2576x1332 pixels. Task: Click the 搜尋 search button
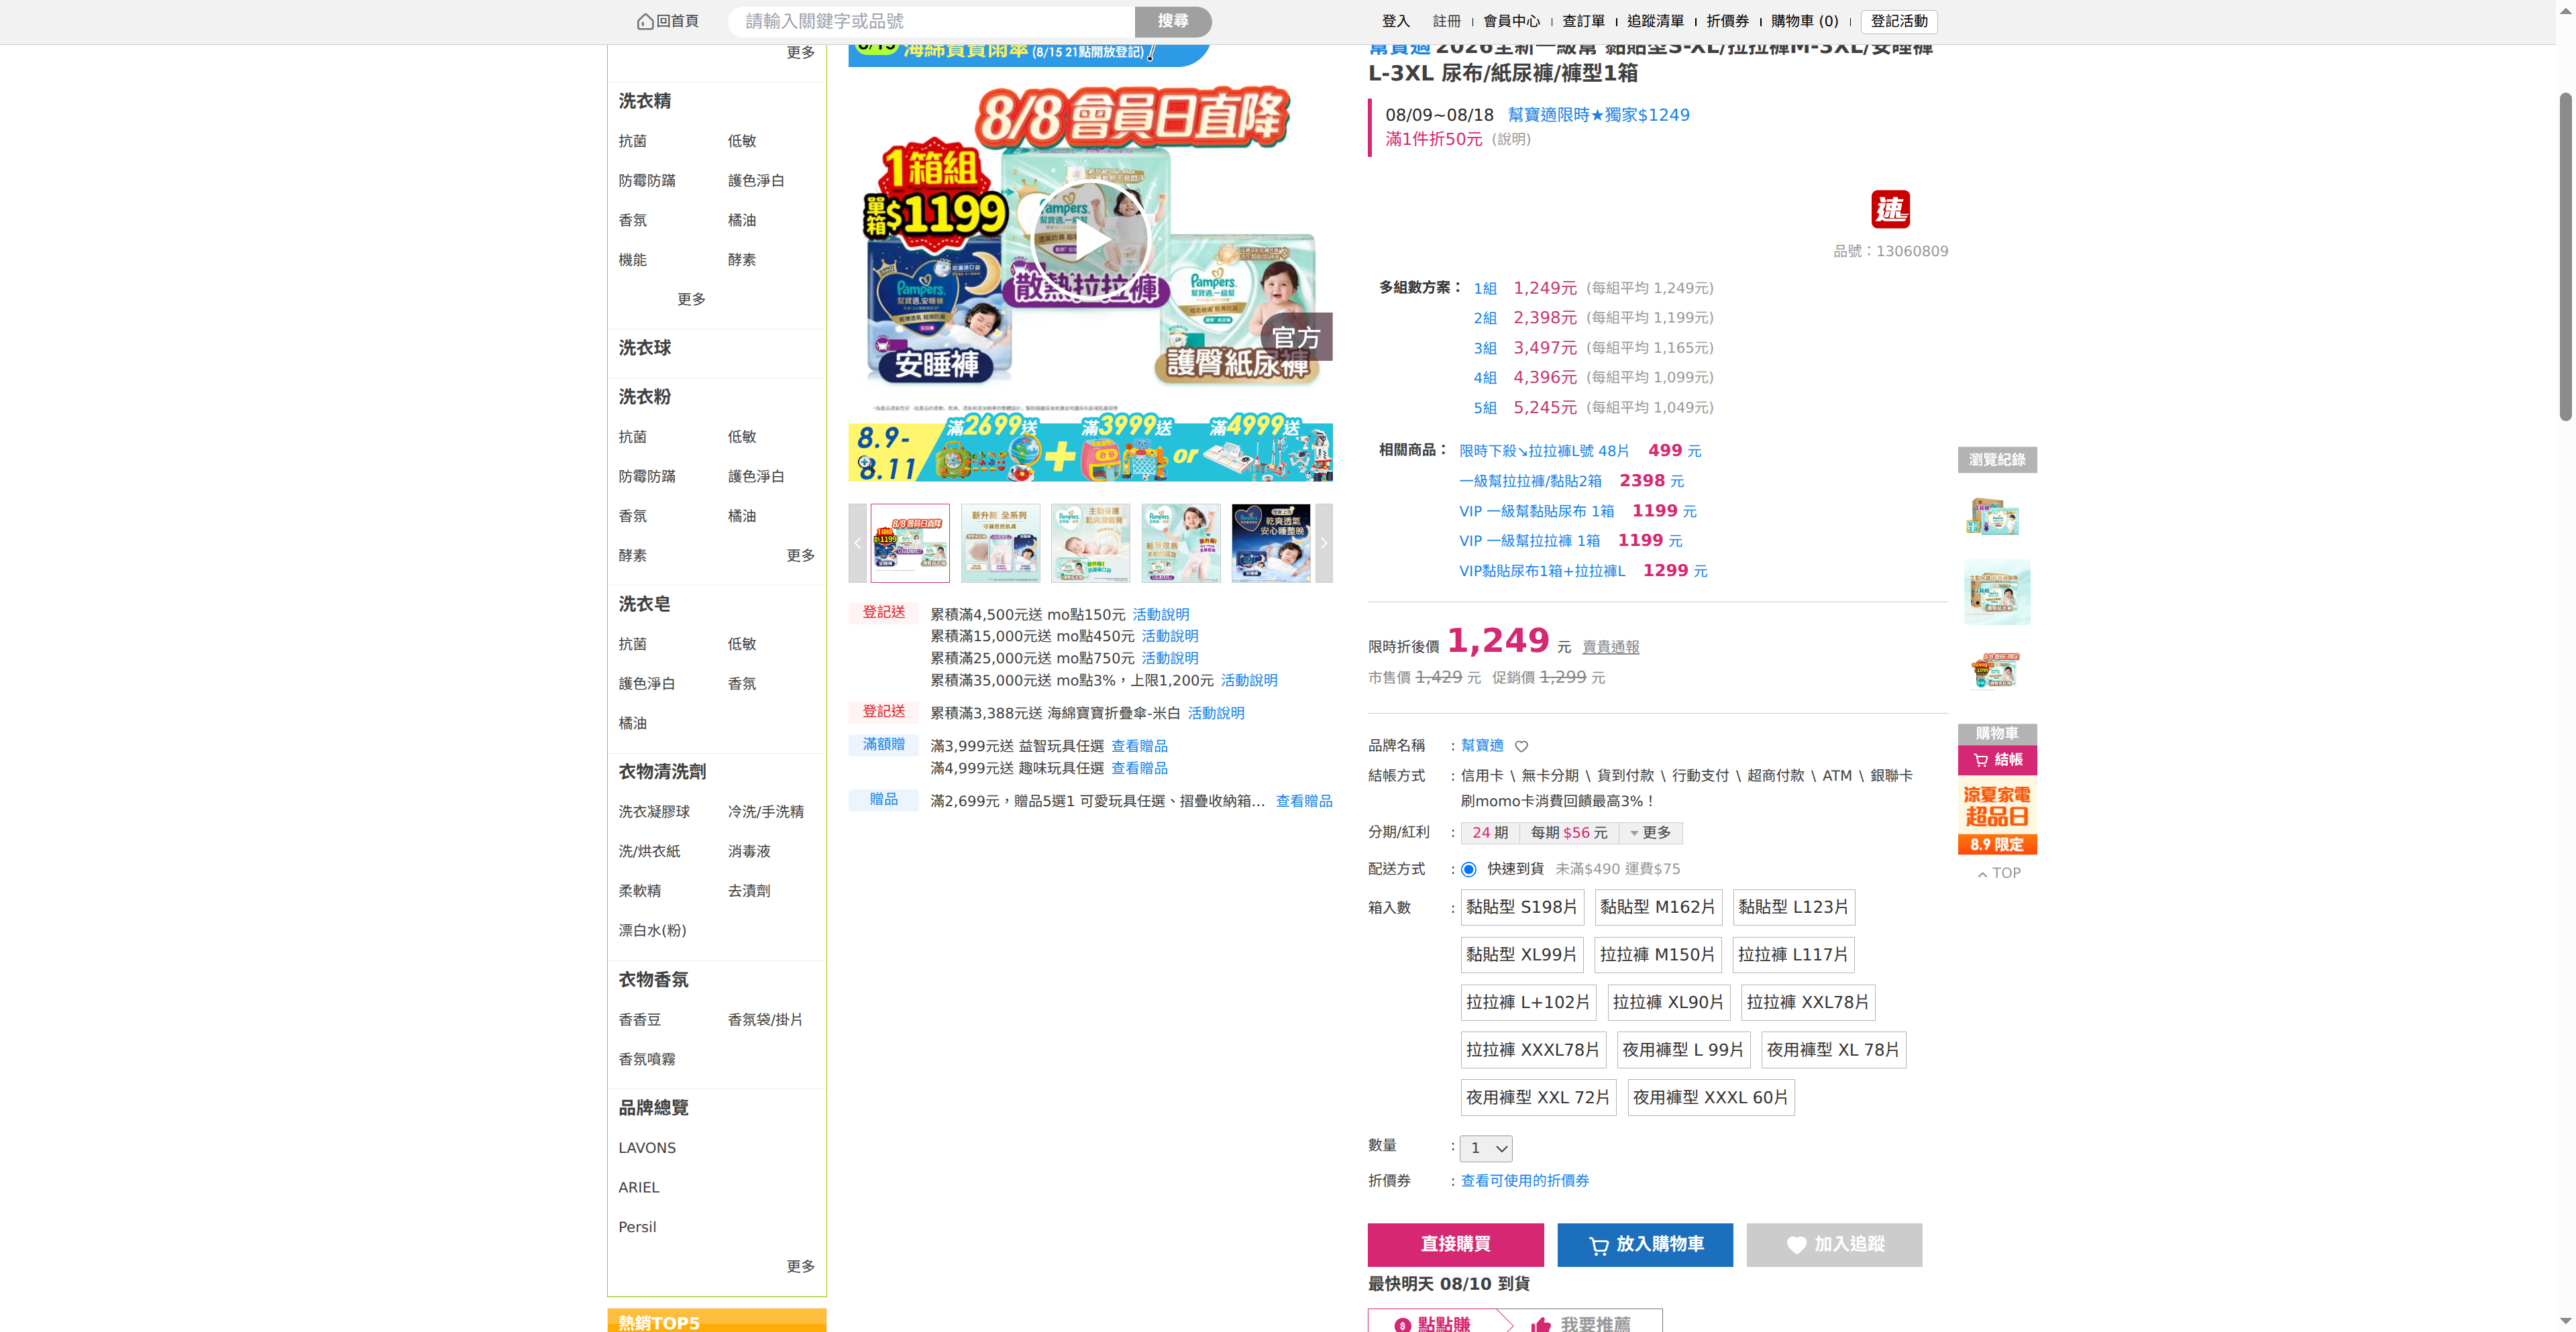[x=1173, y=21]
